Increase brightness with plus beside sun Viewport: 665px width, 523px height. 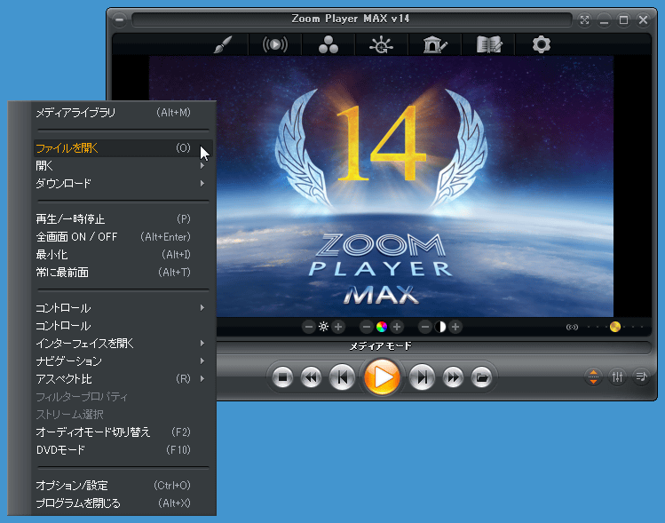(x=338, y=327)
